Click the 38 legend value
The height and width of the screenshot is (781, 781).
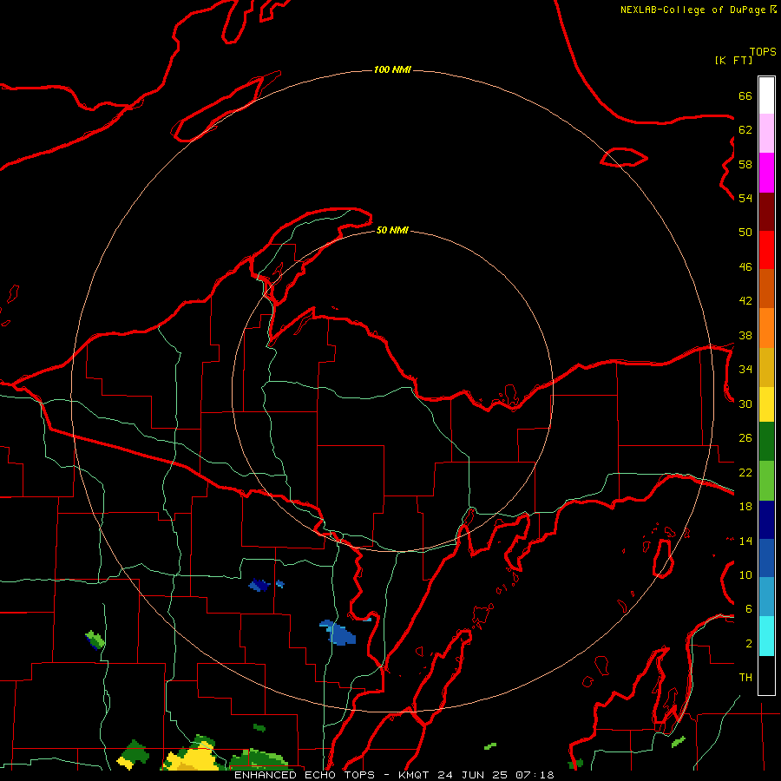[745, 336]
